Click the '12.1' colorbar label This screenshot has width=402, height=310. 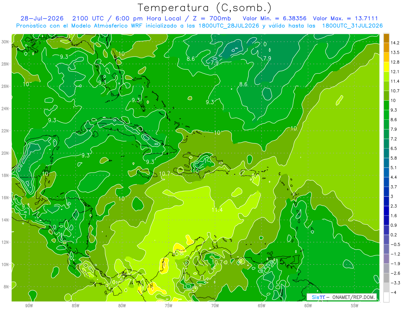click(x=395, y=72)
